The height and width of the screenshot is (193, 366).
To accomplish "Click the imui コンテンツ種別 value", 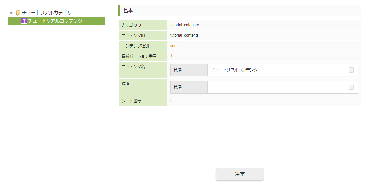I will (174, 46).
